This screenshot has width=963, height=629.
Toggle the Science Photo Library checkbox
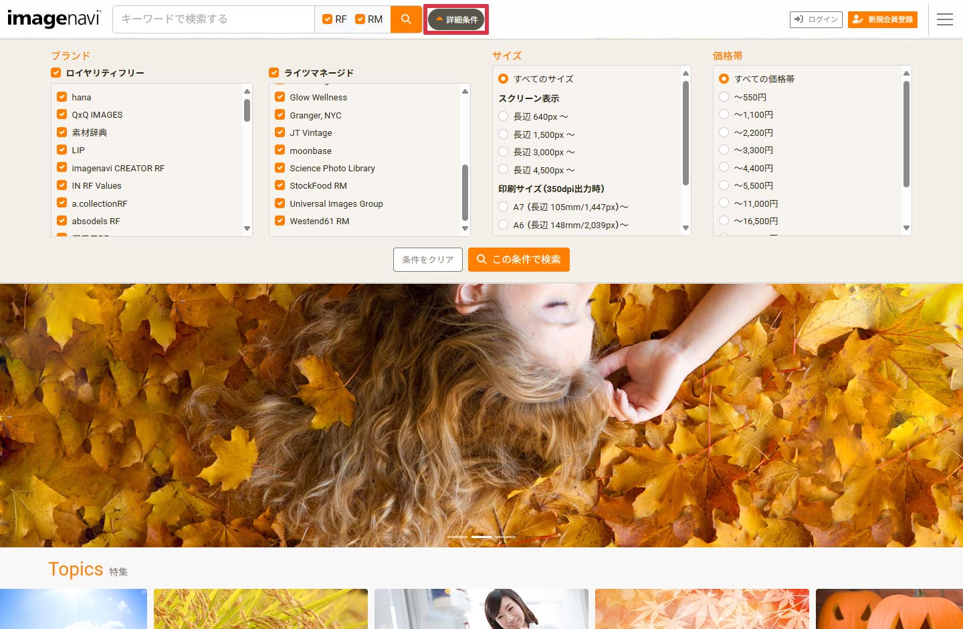pos(280,168)
